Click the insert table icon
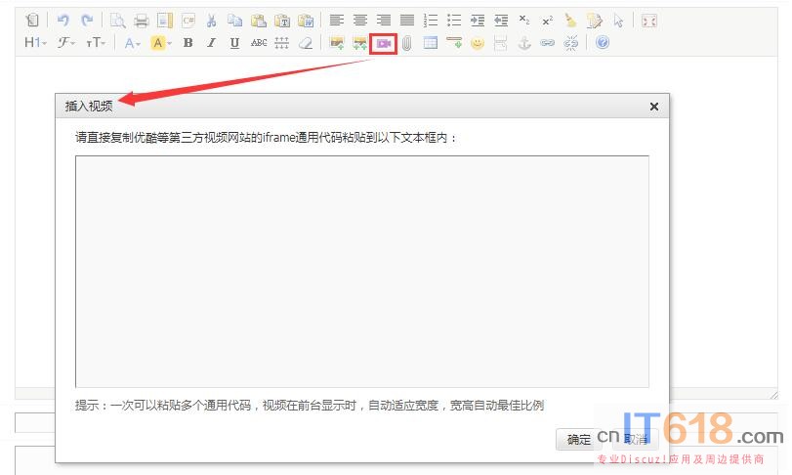792x475 pixels. [431, 43]
